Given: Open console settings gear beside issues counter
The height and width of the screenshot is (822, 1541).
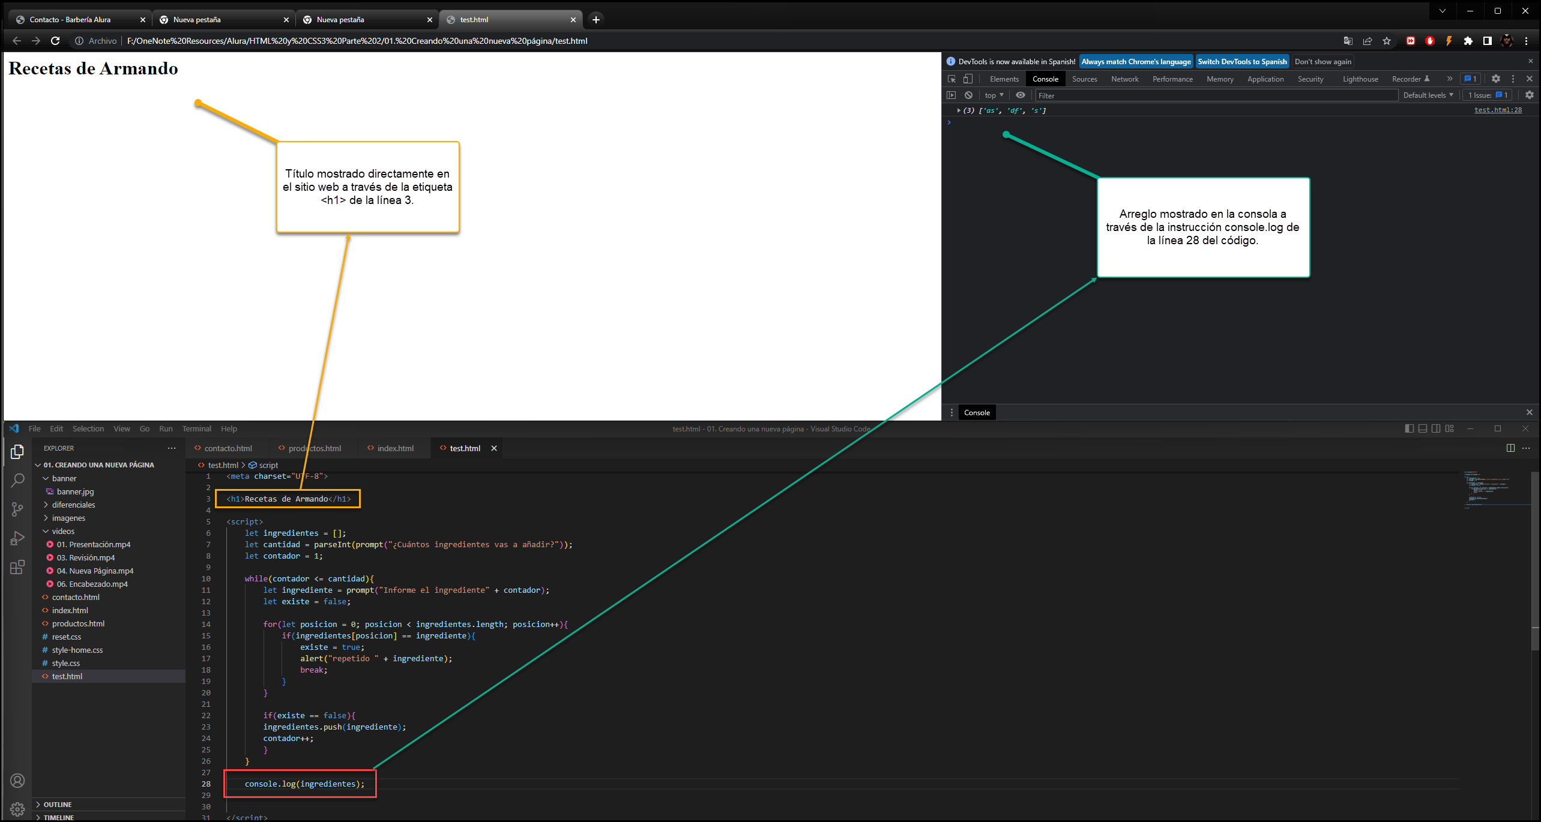Looking at the screenshot, I should click(x=1530, y=95).
